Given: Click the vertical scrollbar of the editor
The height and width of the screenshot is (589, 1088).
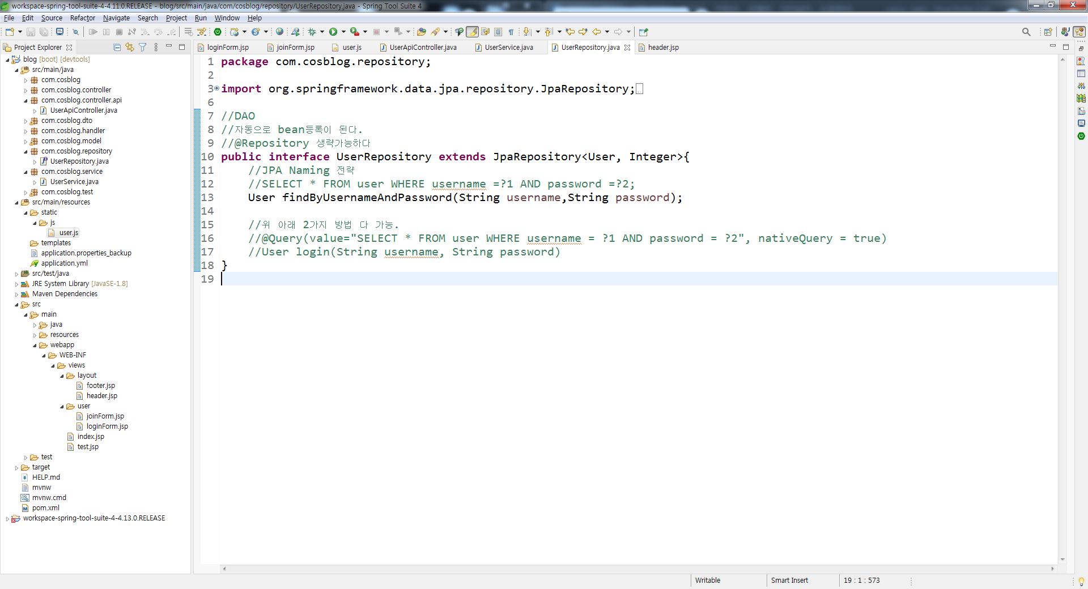Looking at the screenshot, I should pyautogui.click(x=1062, y=309).
